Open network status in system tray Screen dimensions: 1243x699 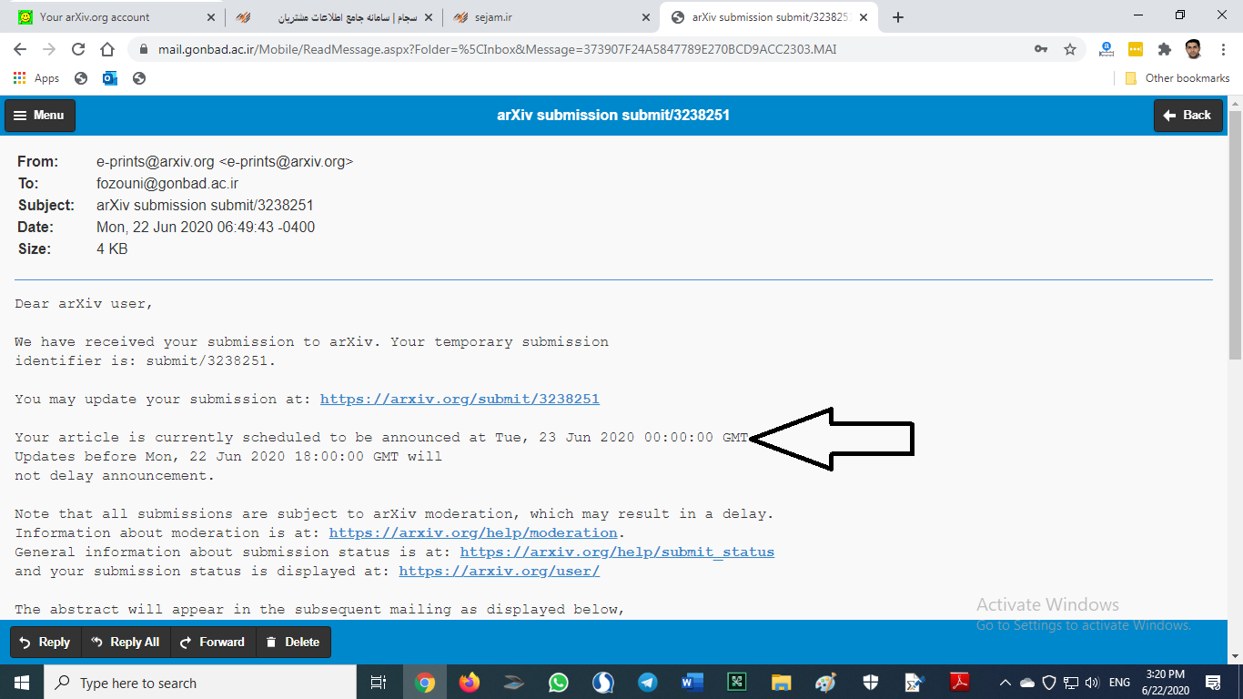point(1071,683)
